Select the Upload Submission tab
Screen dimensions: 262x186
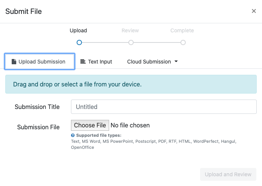[40, 62]
